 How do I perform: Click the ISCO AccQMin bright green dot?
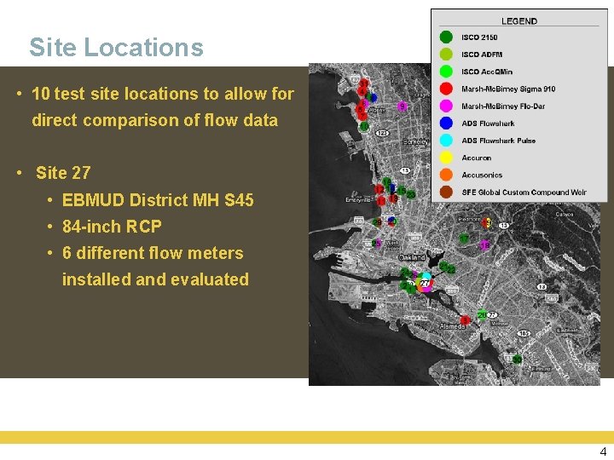tap(446, 72)
